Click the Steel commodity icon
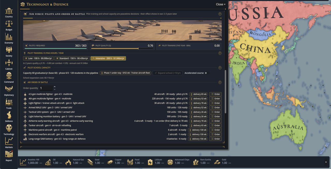 click(90, 162)
